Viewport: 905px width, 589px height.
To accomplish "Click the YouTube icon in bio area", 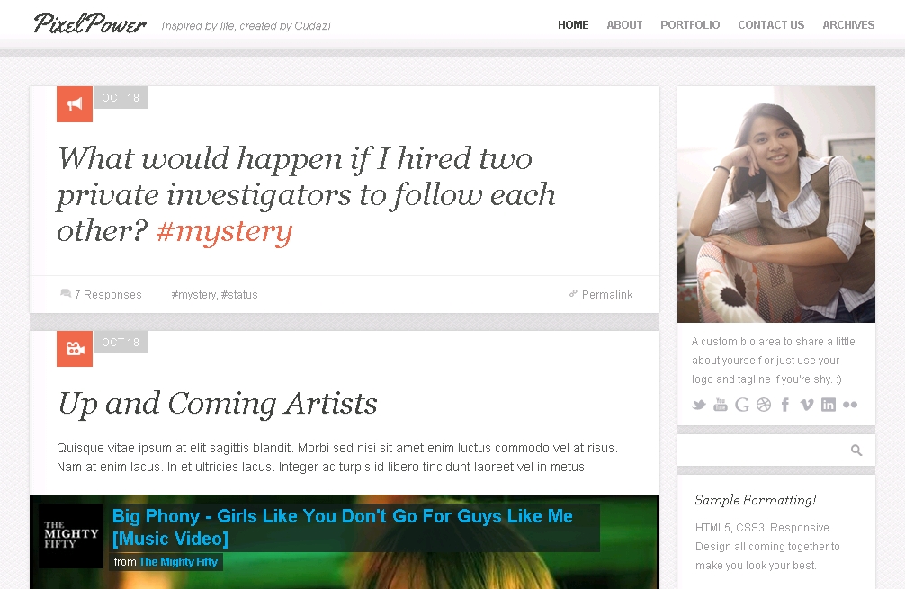I will pyautogui.click(x=721, y=405).
